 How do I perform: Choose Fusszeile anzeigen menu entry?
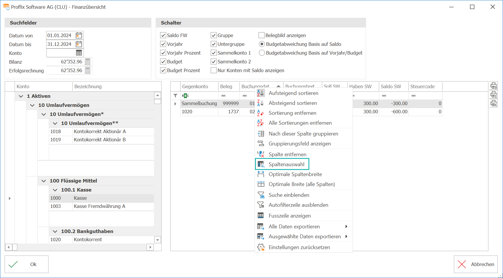pos(304,216)
